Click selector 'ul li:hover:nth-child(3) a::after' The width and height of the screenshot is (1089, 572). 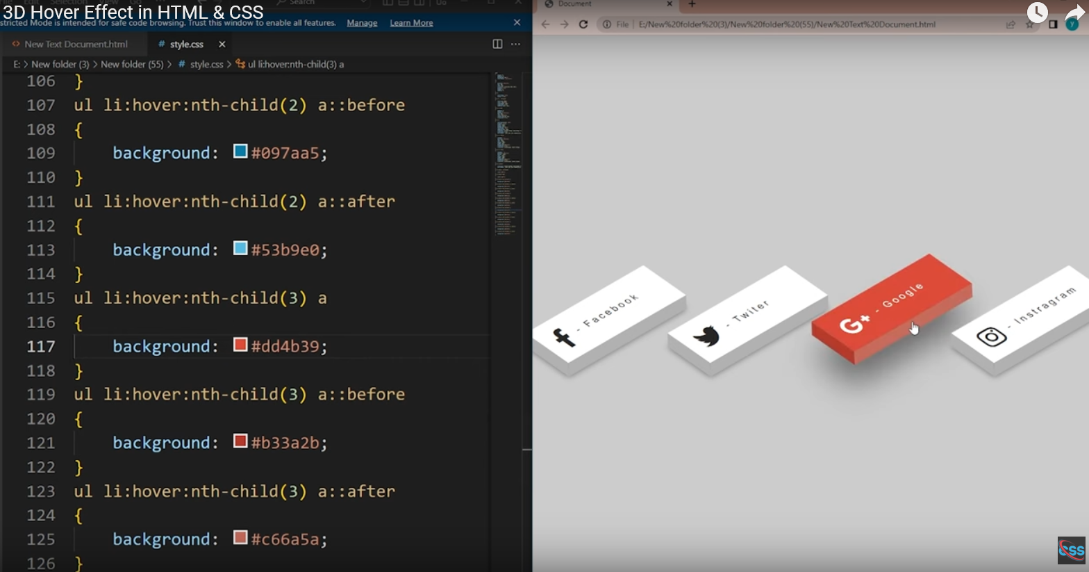click(x=235, y=491)
